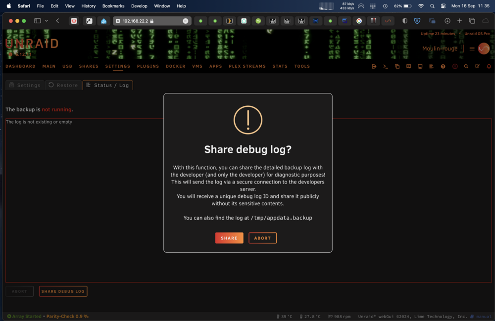Click the overlapping-squares copy icon in Unraid nav
This screenshot has height=321, width=495.
[x=397, y=67]
